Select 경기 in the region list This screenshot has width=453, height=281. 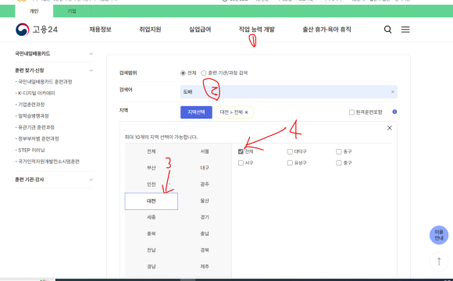205,217
